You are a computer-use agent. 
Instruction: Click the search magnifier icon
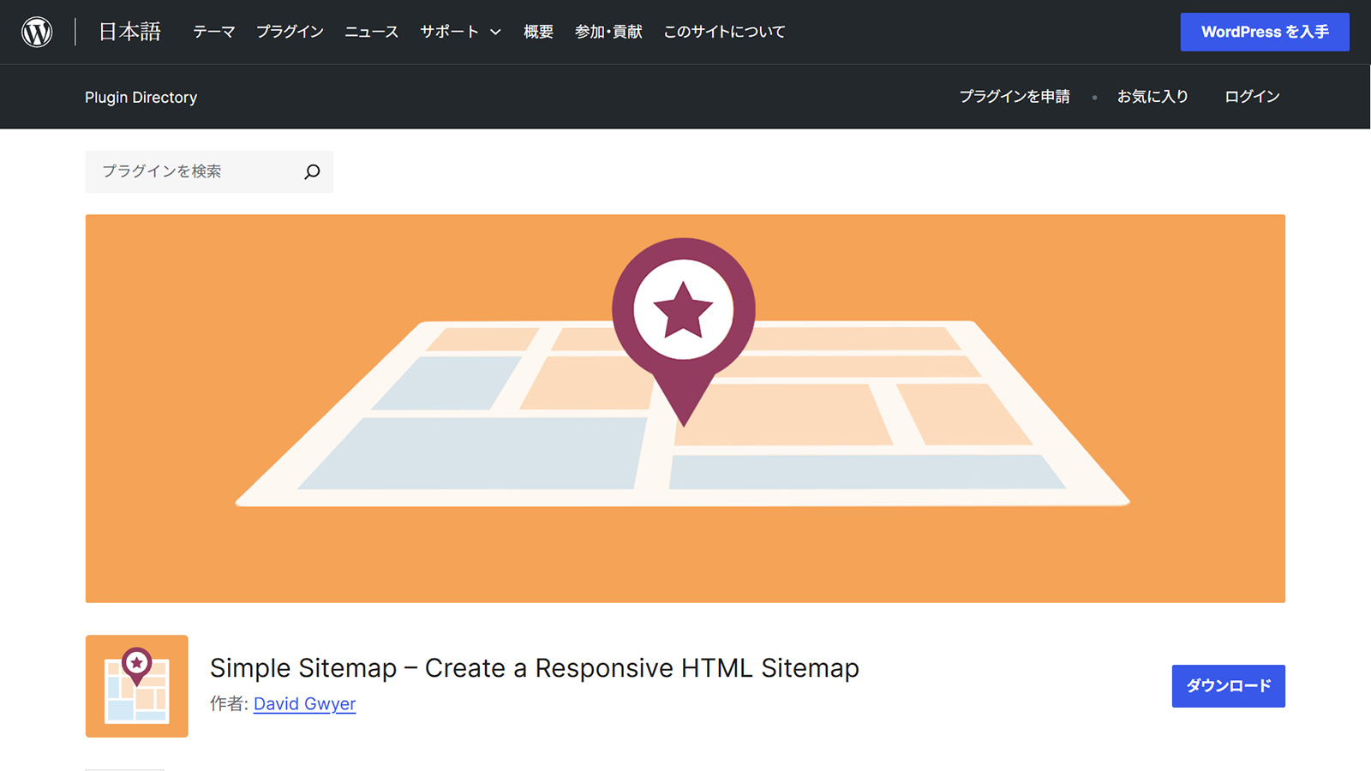click(312, 171)
